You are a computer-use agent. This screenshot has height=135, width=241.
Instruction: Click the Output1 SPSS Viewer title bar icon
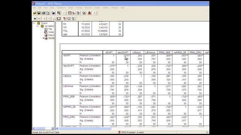click(34, 3)
